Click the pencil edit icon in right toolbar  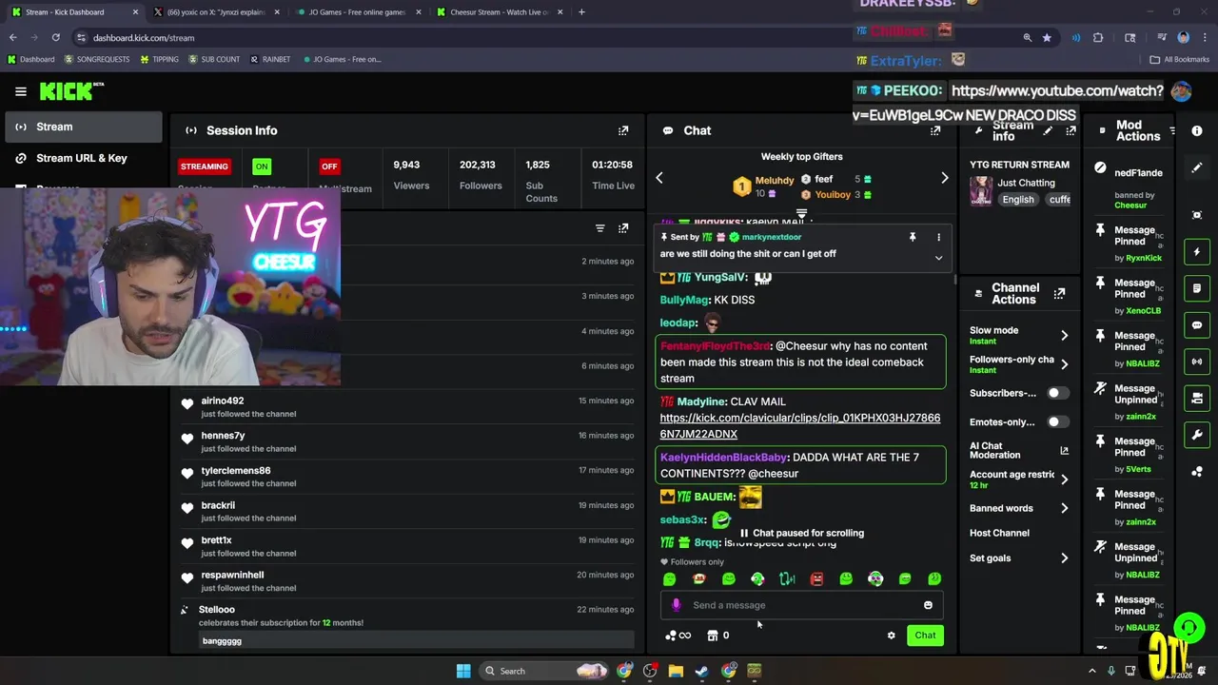pos(1197,167)
